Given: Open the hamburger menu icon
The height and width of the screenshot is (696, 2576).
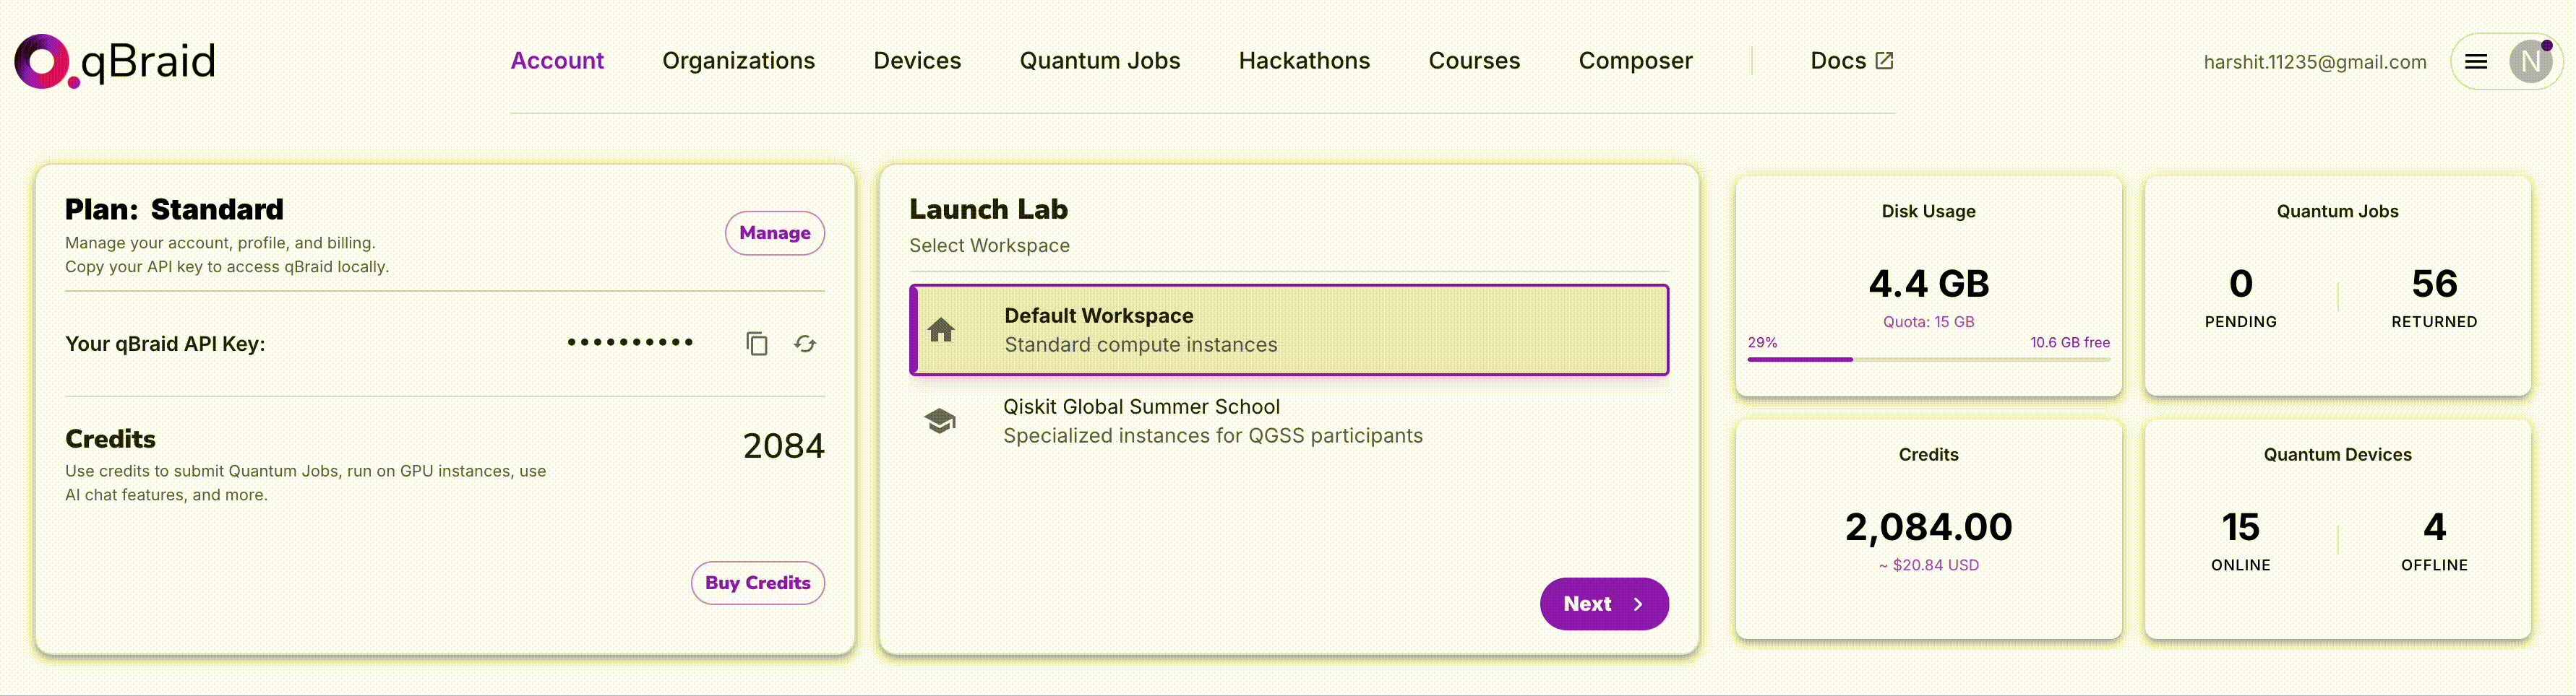Looking at the screenshot, I should 2476,62.
